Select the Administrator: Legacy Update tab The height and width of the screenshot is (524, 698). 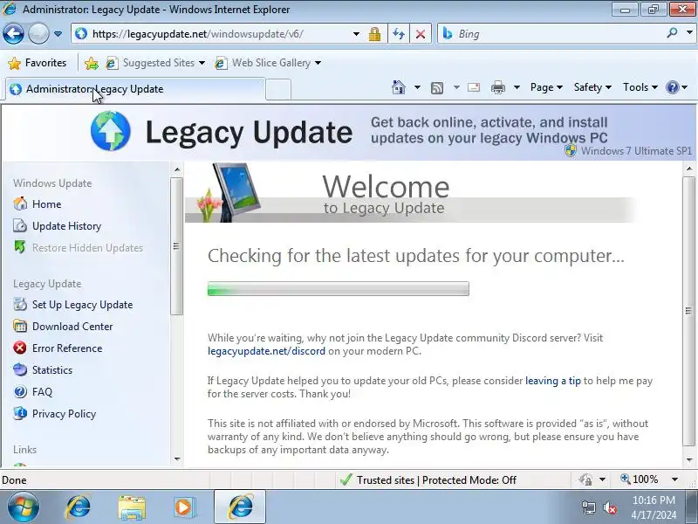(135, 89)
